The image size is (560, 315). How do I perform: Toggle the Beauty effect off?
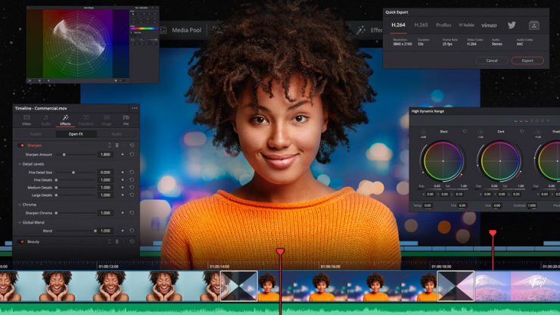(x=21, y=242)
